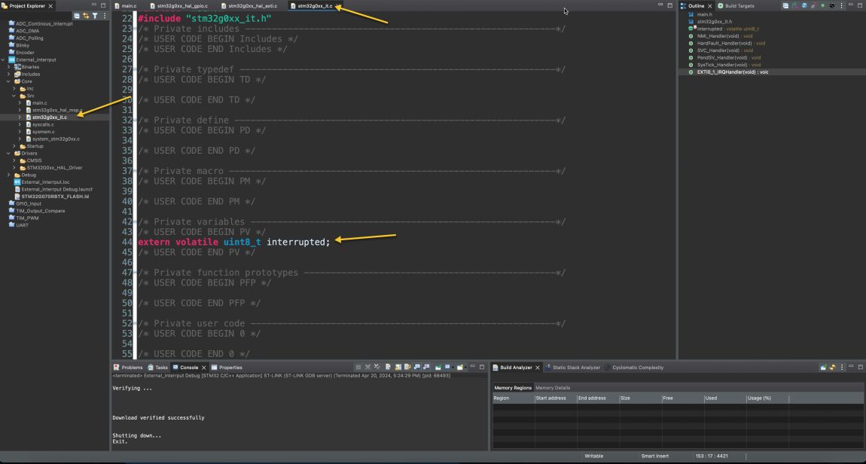This screenshot has width=866, height=464.
Task: Click the Collapse All icon in the Outline view
Action: click(x=786, y=5)
